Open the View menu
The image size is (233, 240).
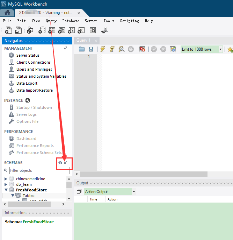click(x=36, y=21)
